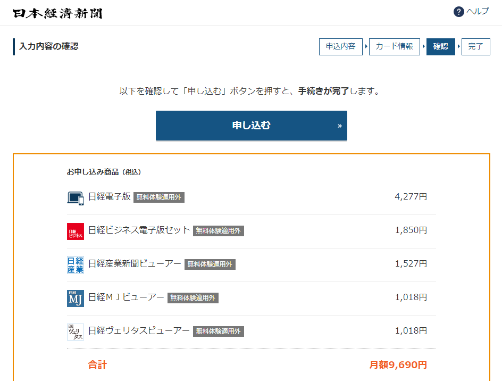The height and width of the screenshot is (381, 502).
Task: Click the 日経ビジネス電子版セット product name
Action: pos(139,230)
